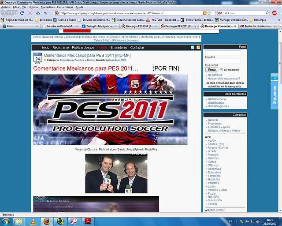Open the address bar URL history dropdown

pos(213,13)
